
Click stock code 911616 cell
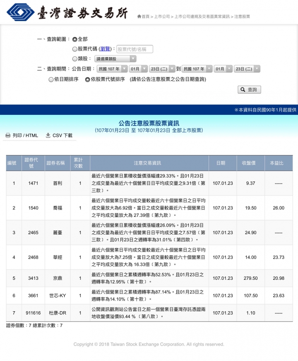pyautogui.click(x=34, y=313)
